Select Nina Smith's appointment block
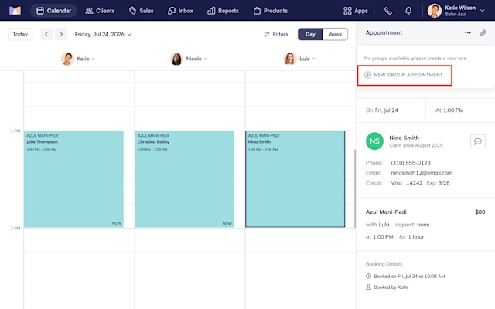The height and width of the screenshot is (309, 495). click(295, 178)
